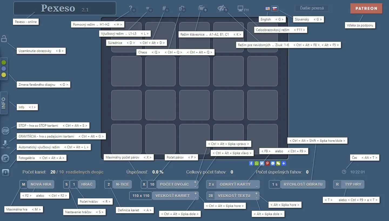Image resolution: width=389 pixels, height=221 pixels.
Task: Toggle keyboard mode icon at the top
Action: point(201,8)
